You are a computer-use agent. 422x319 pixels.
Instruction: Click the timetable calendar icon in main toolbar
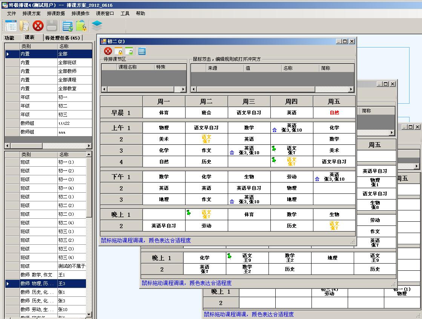pyautogui.click(x=11, y=26)
